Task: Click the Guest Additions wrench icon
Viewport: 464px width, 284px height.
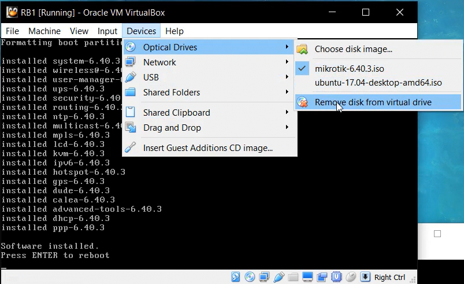Action: point(130,147)
